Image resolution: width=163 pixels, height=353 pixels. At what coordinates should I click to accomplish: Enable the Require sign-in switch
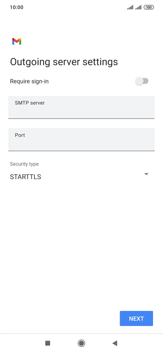(142, 81)
